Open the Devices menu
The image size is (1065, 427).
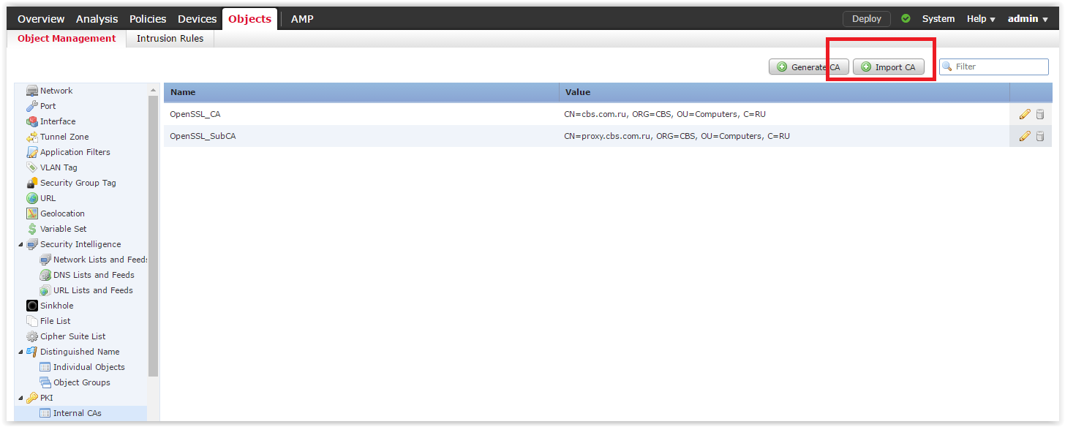click(197, 19)
